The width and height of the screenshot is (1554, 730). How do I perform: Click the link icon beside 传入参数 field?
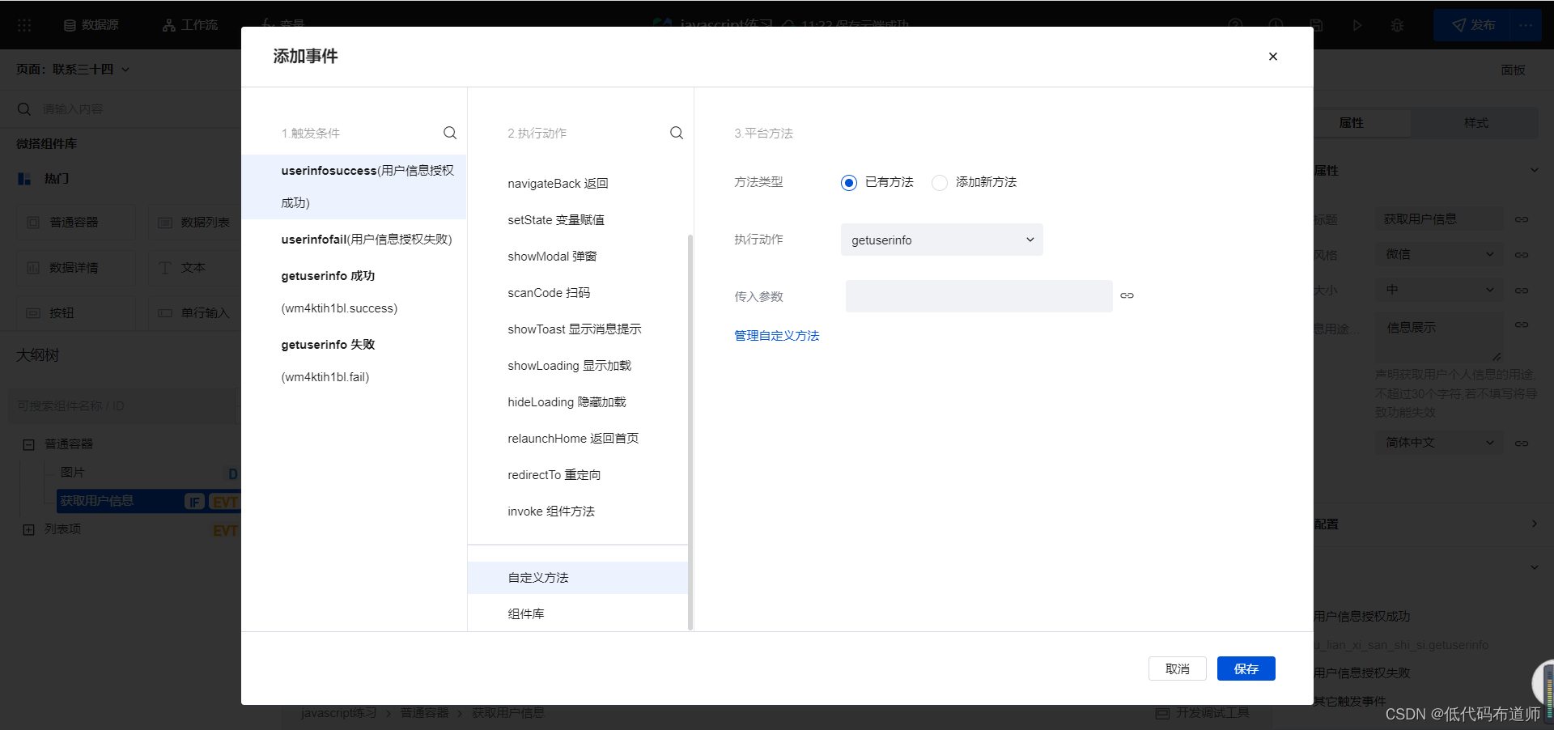[x=1127, y=296]
